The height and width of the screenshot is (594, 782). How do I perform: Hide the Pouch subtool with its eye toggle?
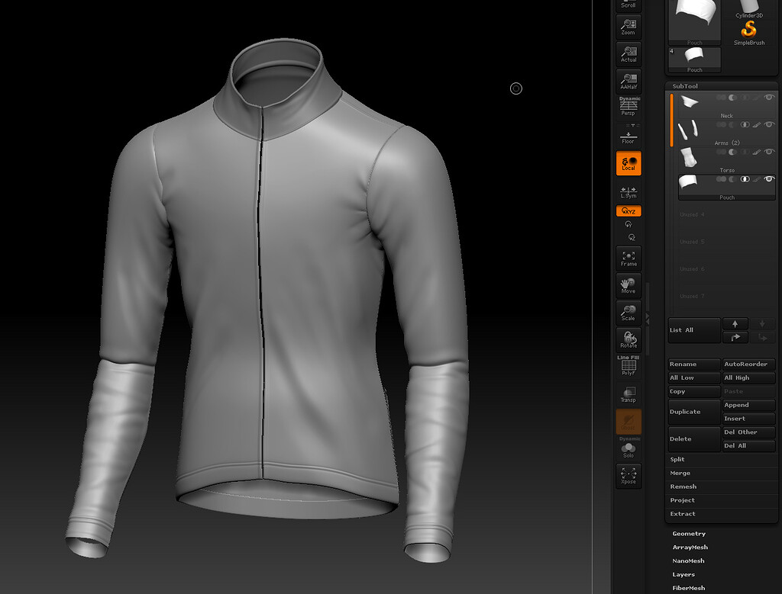767,178
